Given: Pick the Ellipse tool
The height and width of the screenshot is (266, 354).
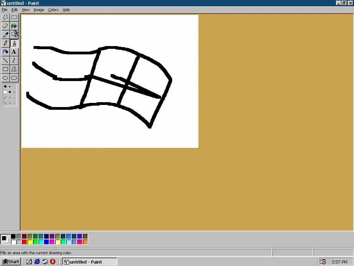Looking at the screenshot, I should (x=6, y=78).
